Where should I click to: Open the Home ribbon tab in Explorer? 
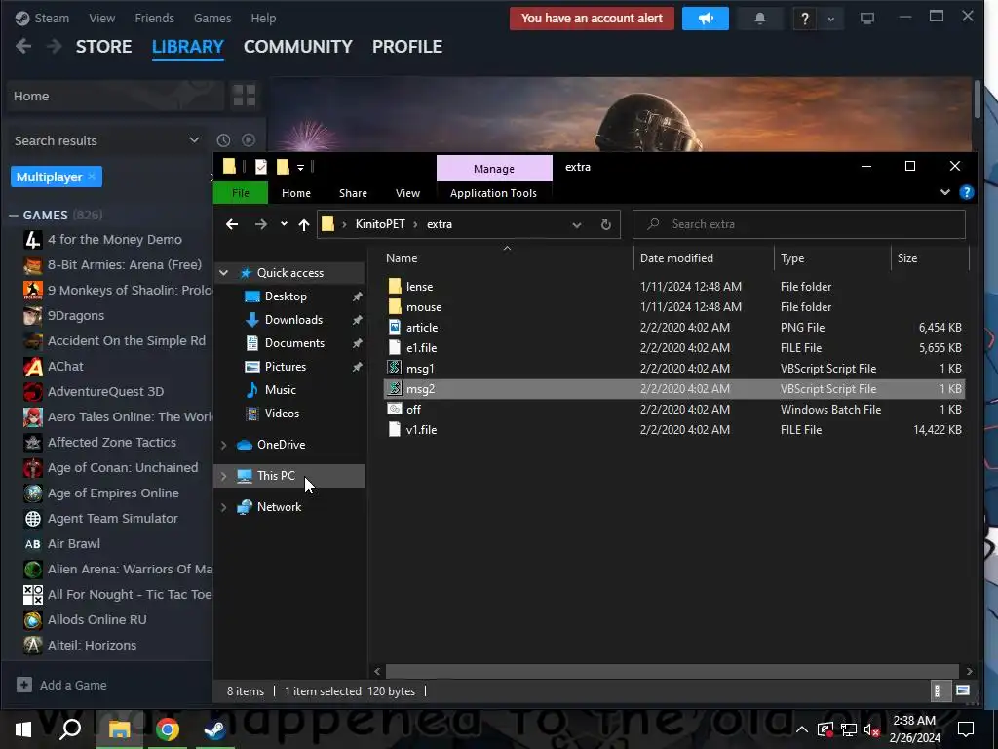click(296, 193)
